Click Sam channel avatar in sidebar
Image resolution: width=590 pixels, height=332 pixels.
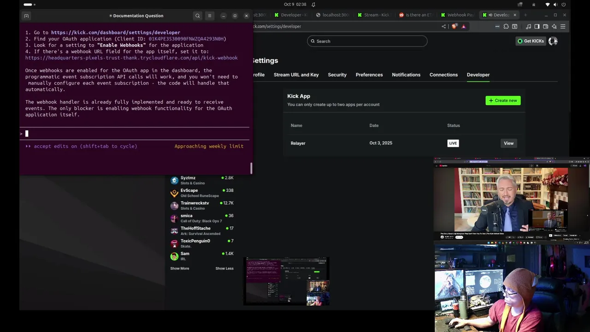click(174, 256)
